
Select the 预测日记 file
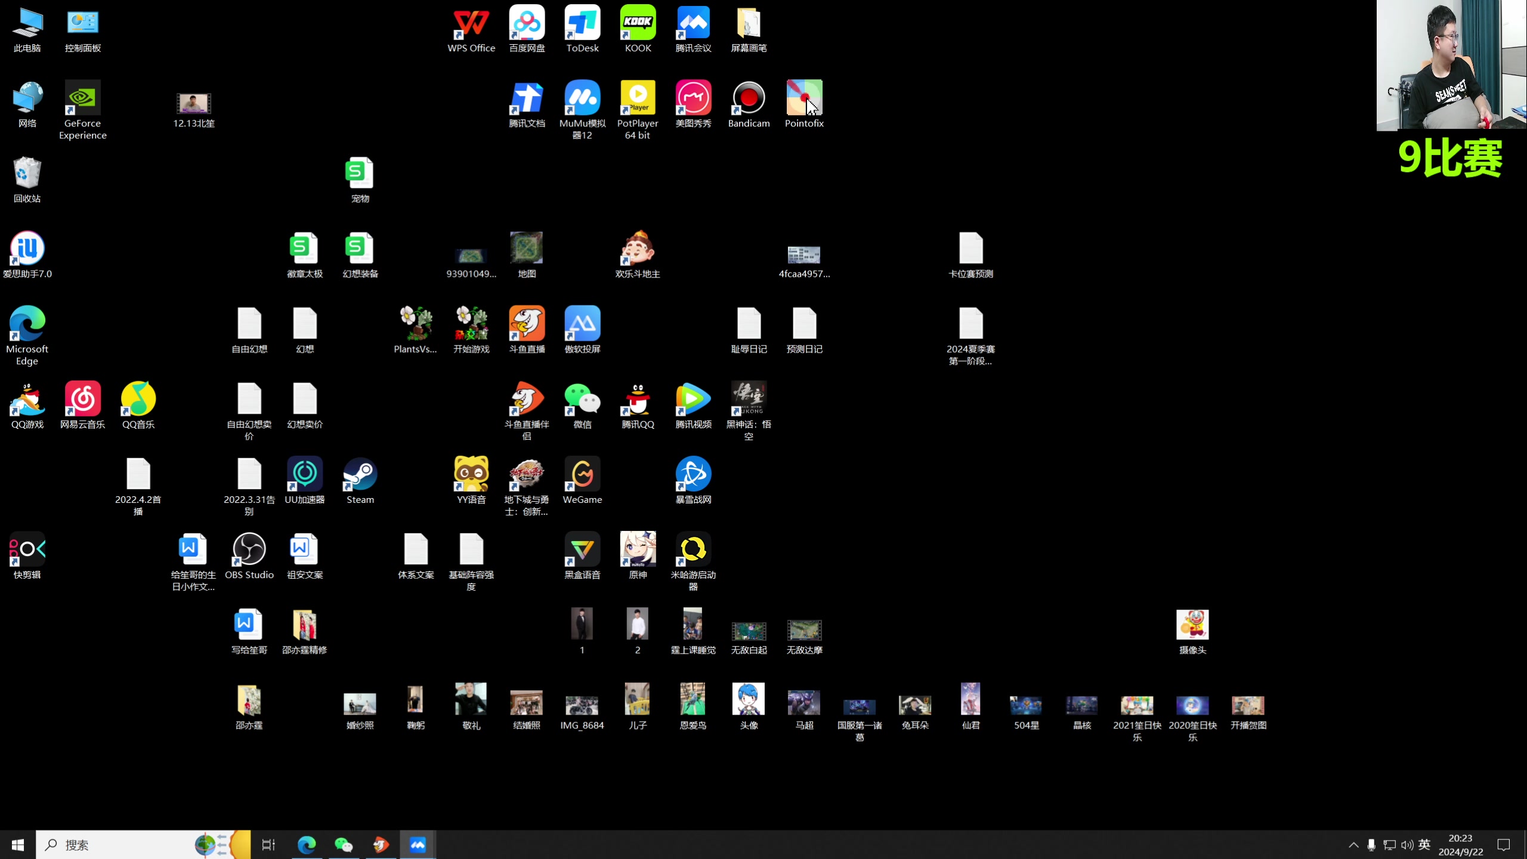click(x=804, y=330)
